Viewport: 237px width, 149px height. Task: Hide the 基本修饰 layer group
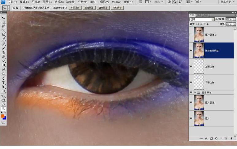[x=191, y=92]
